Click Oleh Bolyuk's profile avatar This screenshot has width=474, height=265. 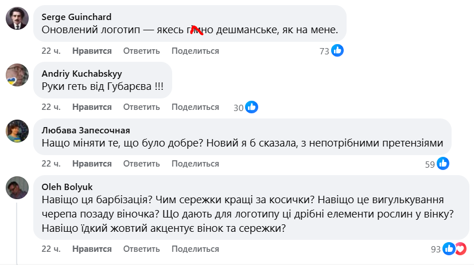coord(17,187)
